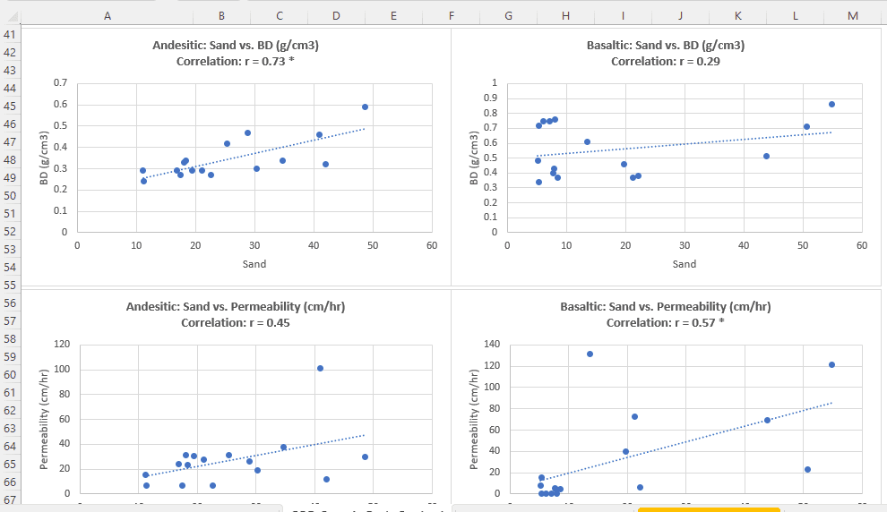Click the horizontal scrollbar thumb at the bottom
This screenshot has width=887, height=512.
(x=708, y=509)
